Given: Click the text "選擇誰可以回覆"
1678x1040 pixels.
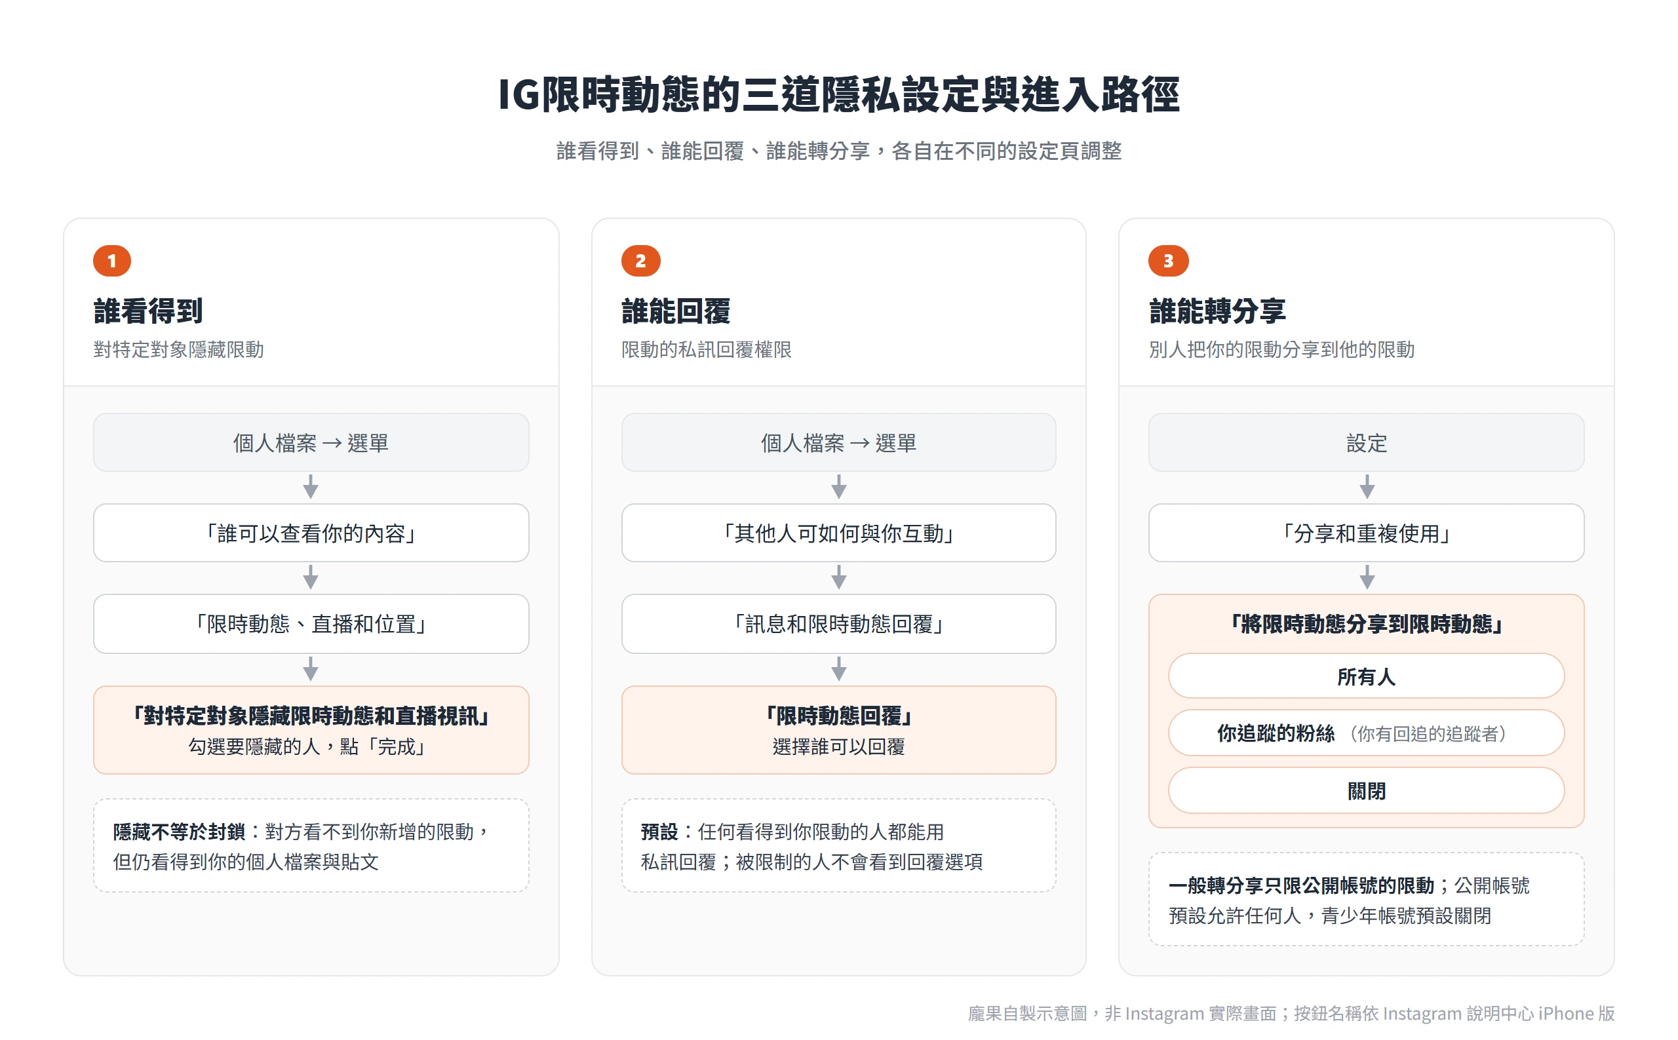Looking at the screenshot, I should [838, 746].
